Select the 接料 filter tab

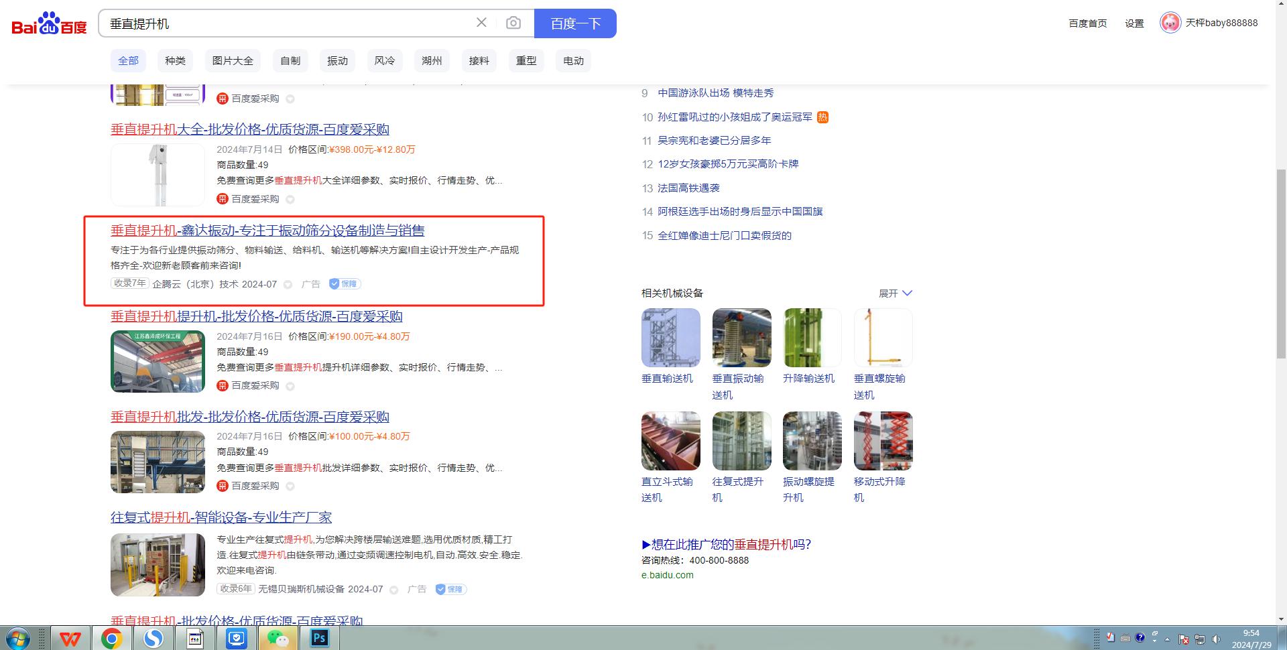(x=479, y=61)
